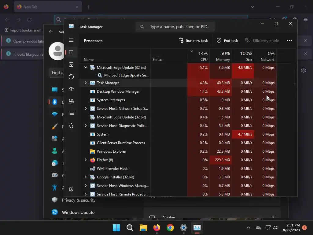Viewport: 313px width, 235px height.
Task: Sort by Network column header
Action: [x=265, y=56]
